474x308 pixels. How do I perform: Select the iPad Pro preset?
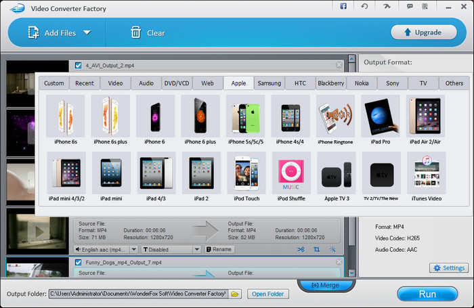tap(381, 120)
